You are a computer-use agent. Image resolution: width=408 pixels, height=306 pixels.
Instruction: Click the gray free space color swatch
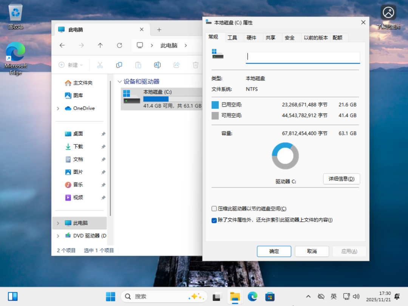[x=215, y=116]
